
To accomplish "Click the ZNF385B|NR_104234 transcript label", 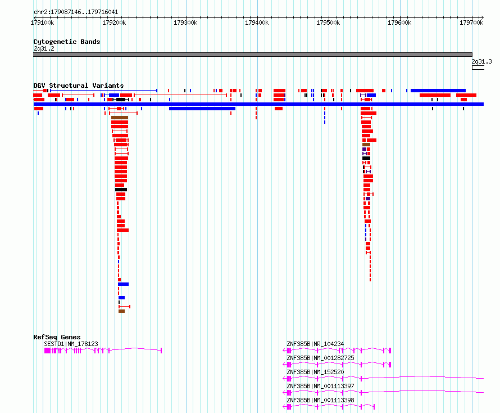I will tap(315, 344).
